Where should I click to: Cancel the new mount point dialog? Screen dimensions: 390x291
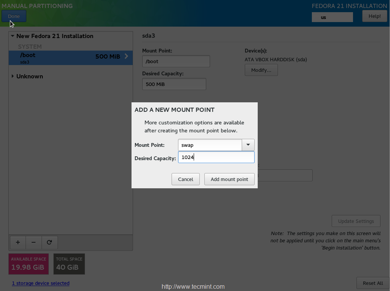click(x=186, y=179)
